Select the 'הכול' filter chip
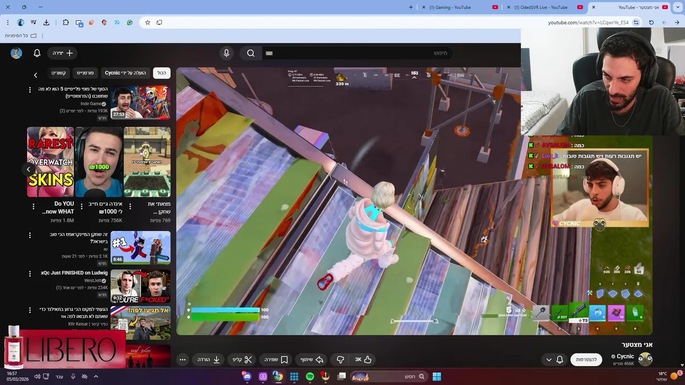685x385 pixels. pyautogui.click(x=162, y=73)
